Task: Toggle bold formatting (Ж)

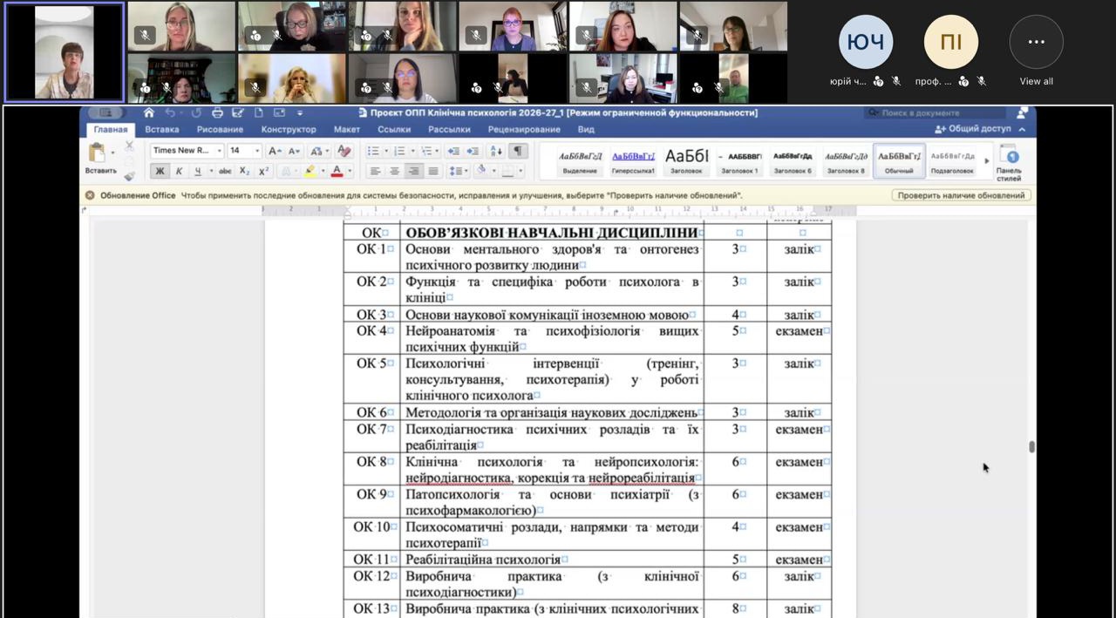Action: coord(160,171)
